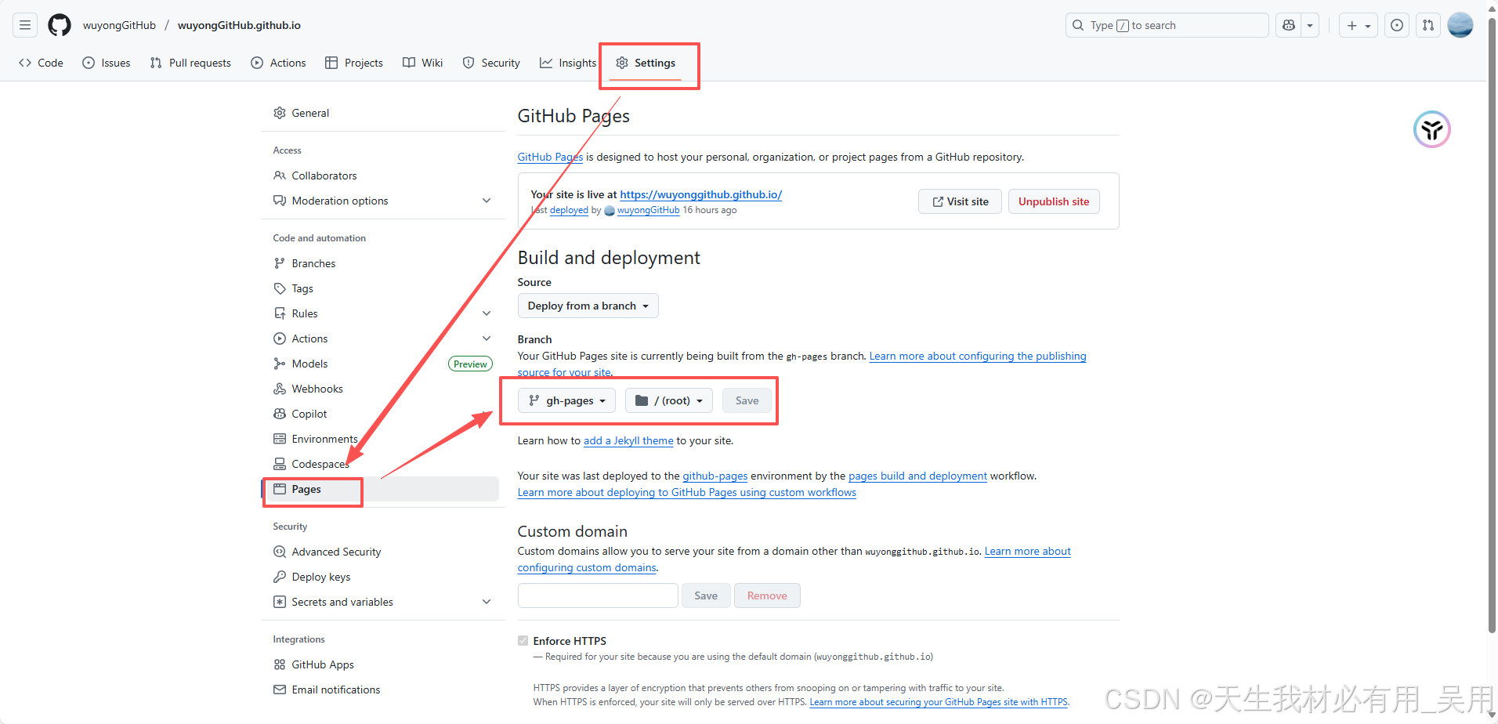Screen dimensions: 1498x724
Task: Click Save button beside folder dropdown
Action: 747,400
